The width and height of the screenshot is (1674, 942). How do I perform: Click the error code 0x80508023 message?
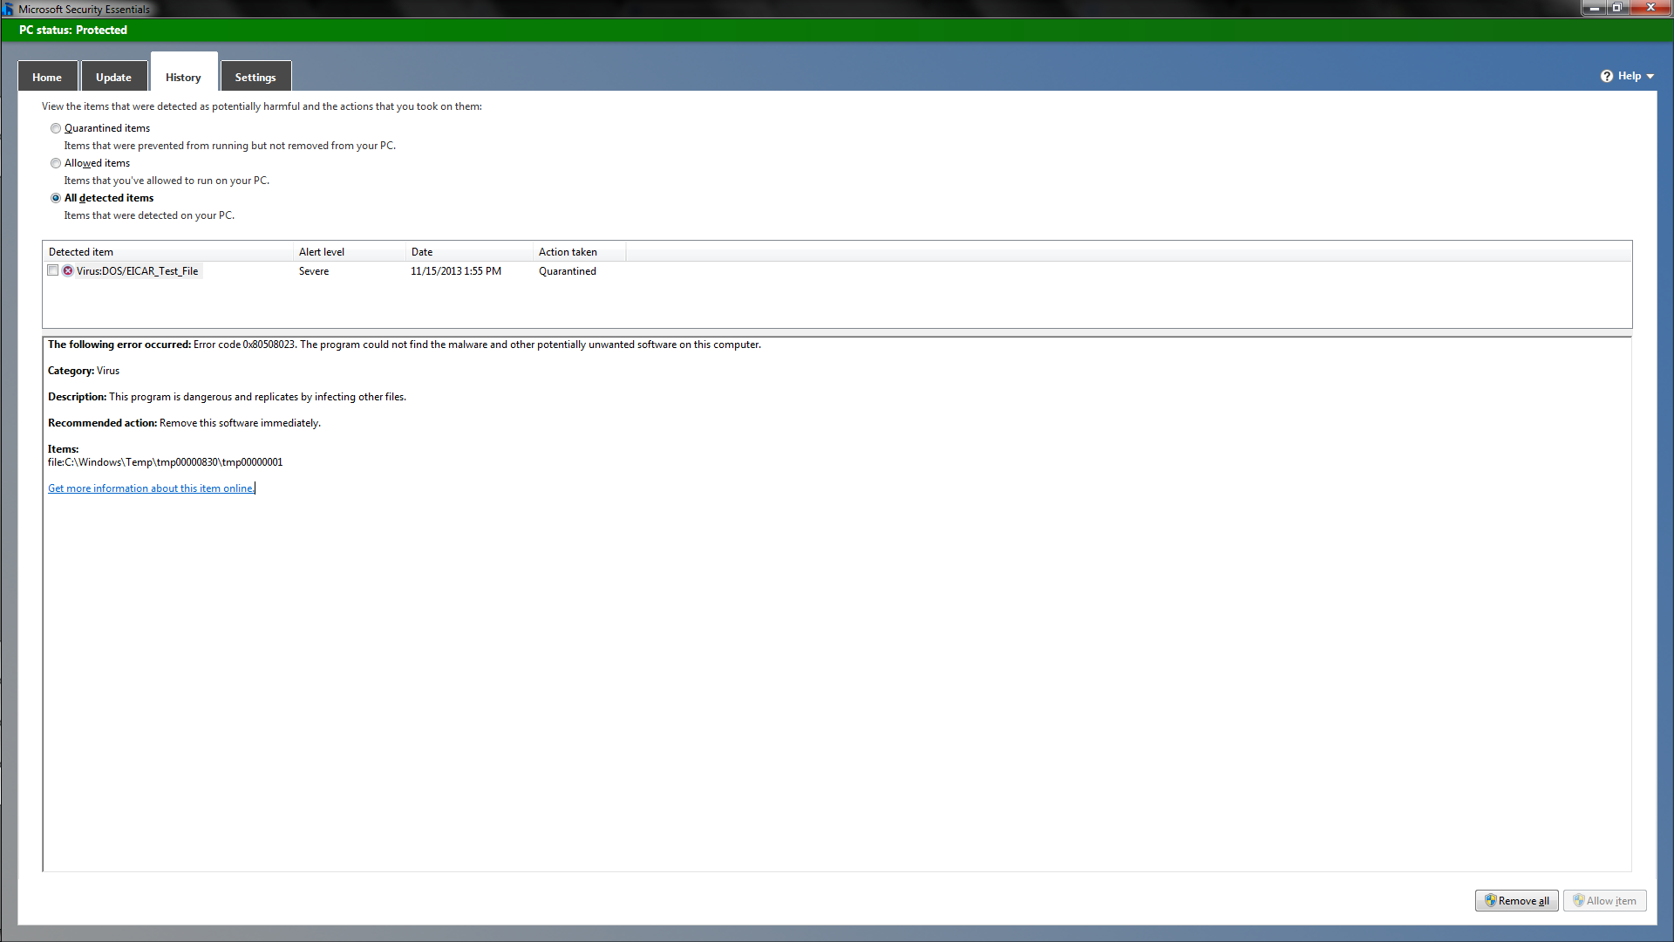[x=405, y=345]
